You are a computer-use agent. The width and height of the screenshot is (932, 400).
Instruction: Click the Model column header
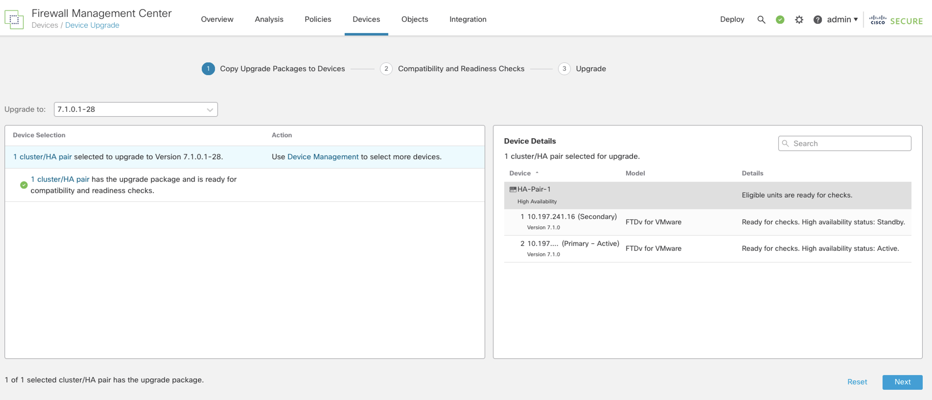[635, 173]
